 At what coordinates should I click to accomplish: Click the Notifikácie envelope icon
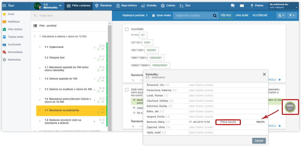click(4, 22)
